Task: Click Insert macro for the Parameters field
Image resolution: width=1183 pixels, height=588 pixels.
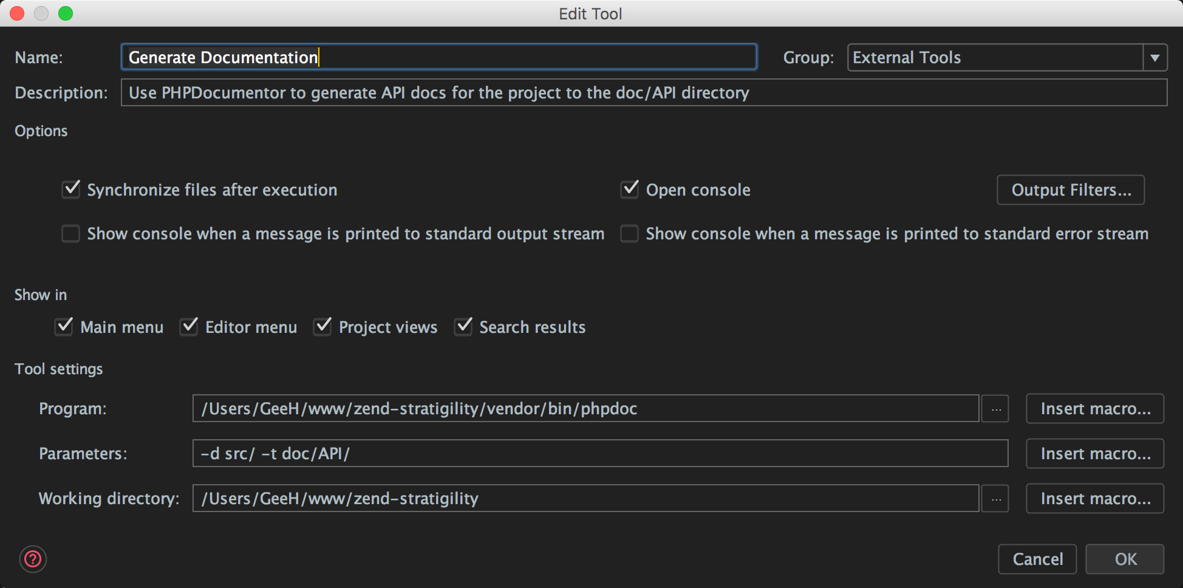Action: [1094, 453]
